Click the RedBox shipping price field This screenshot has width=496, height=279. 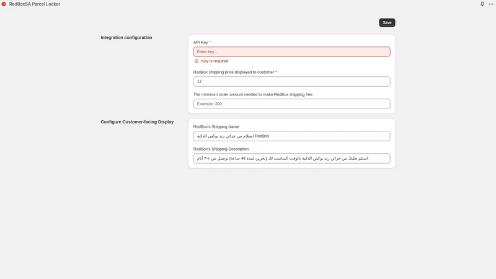(x=291, y=81)
